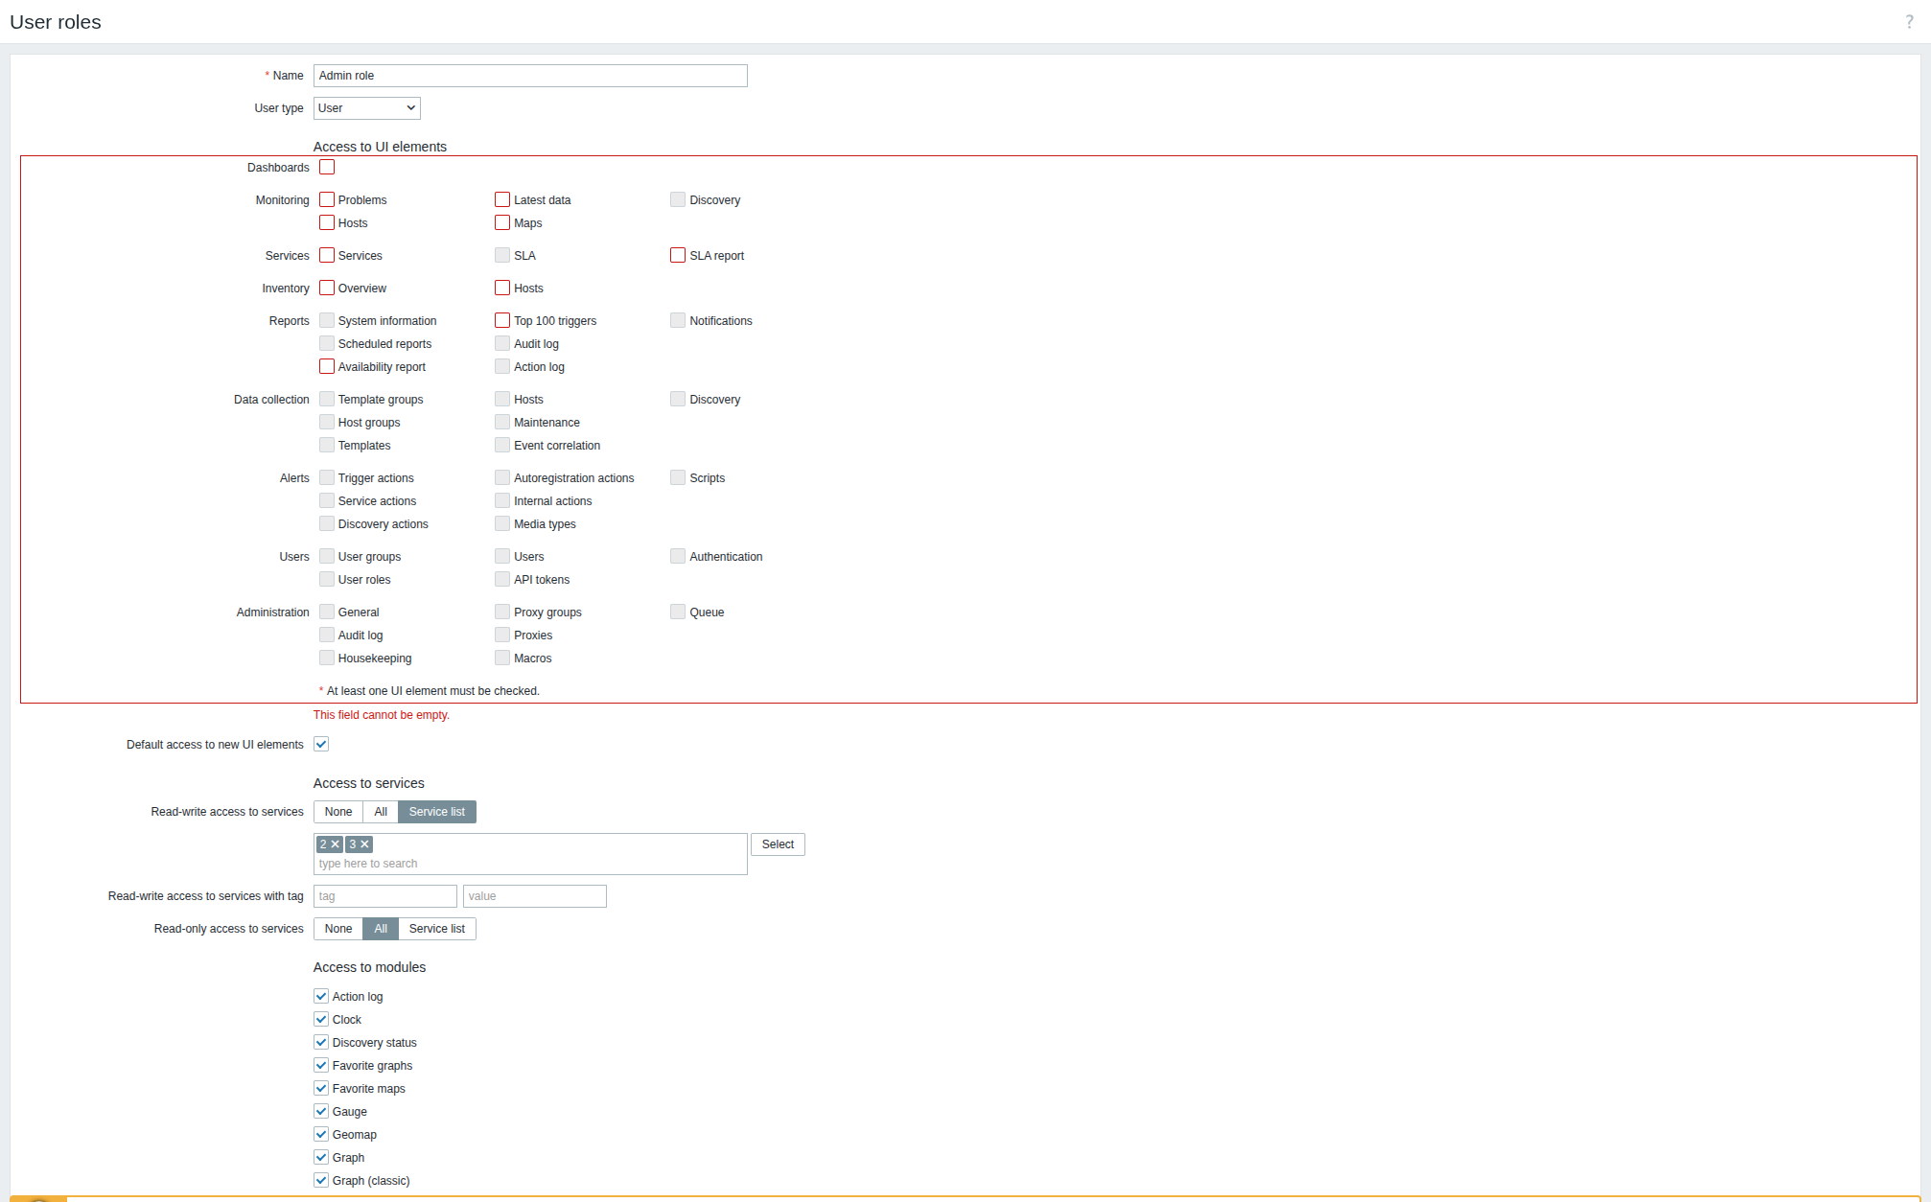The width and height of the screenshot is (1931, 1202).
Task: Click the Name text field
Action: coord(529,76)
